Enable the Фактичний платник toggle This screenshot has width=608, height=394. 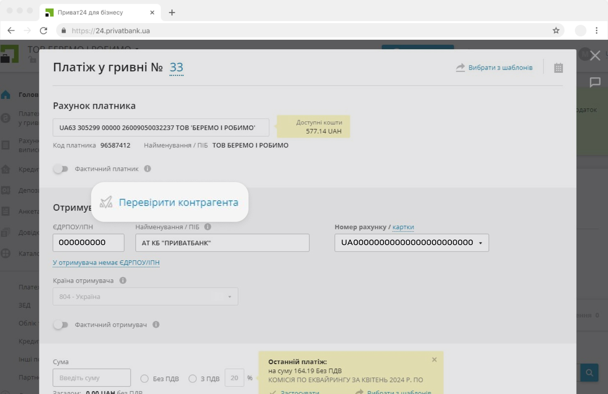point(60,169)
